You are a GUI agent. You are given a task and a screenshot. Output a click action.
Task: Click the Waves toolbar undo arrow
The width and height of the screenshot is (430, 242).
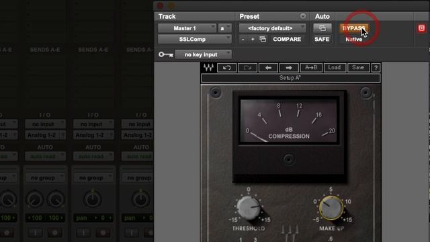pyautogui.click(x=226, y=68)
